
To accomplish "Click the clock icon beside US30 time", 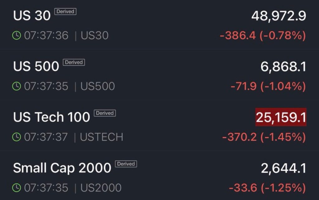I will [17, 36].
